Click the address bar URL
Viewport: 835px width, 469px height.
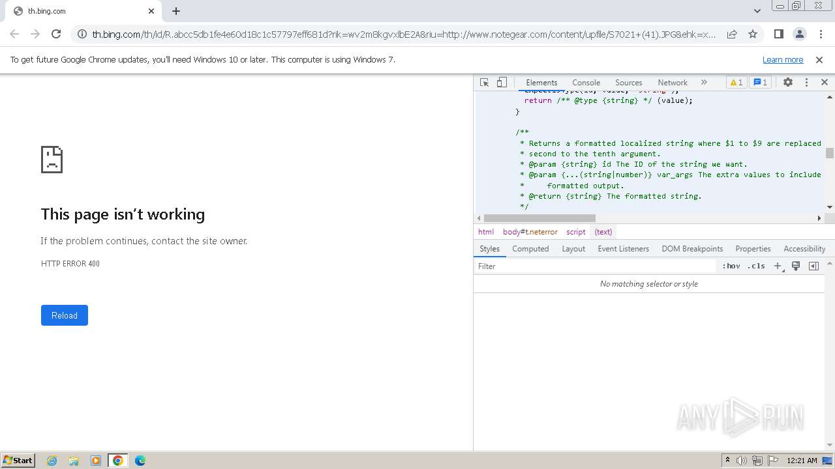(x=404, y=34)
